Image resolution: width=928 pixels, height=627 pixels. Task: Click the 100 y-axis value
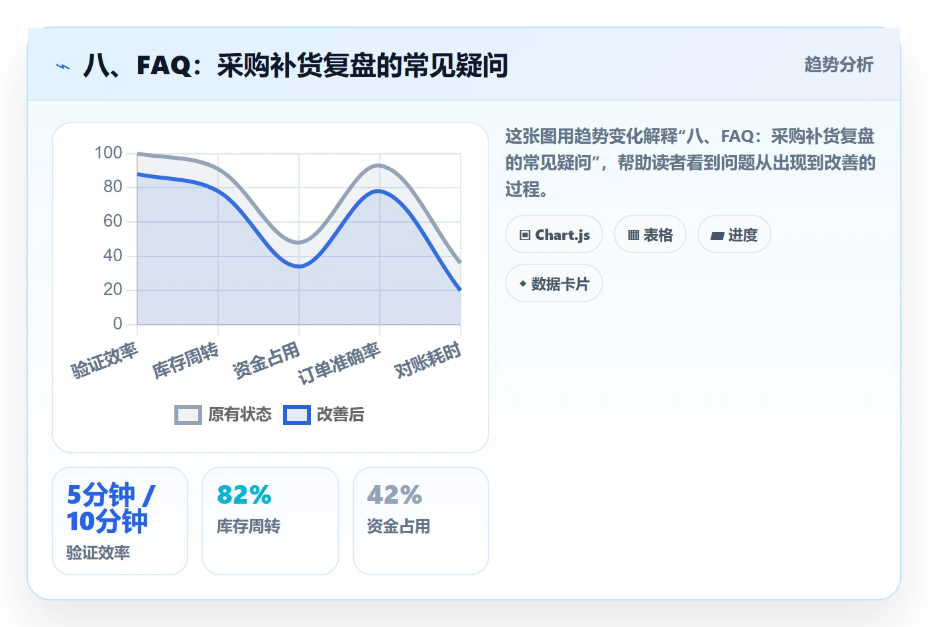click(108, 153)
